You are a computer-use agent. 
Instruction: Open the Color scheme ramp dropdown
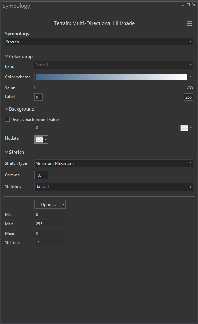pos(113,77)
